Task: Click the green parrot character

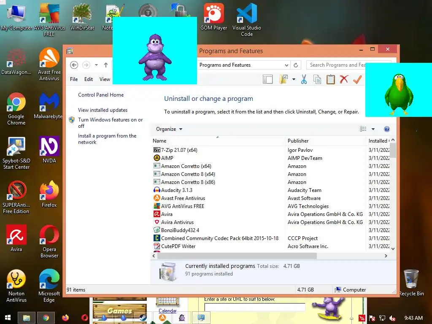Action: (399, 94)
